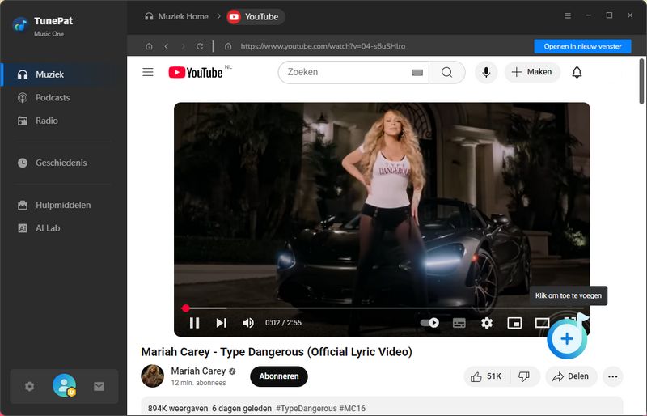Click the Delen share button

click(x=571, y=376)
